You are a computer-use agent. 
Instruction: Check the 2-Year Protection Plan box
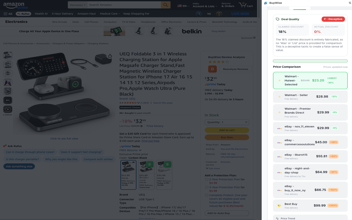point(207,179)
